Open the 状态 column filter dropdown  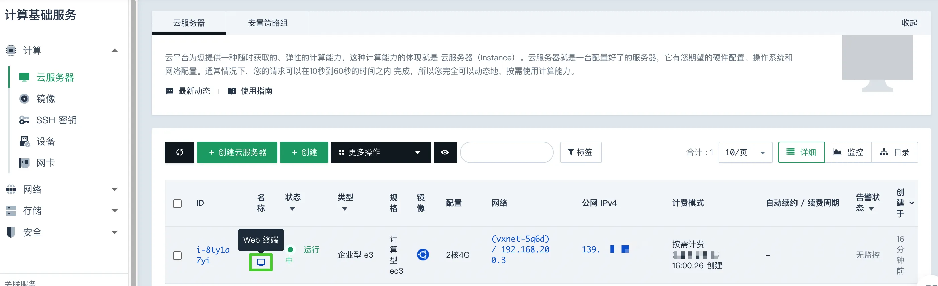point(292,209)
